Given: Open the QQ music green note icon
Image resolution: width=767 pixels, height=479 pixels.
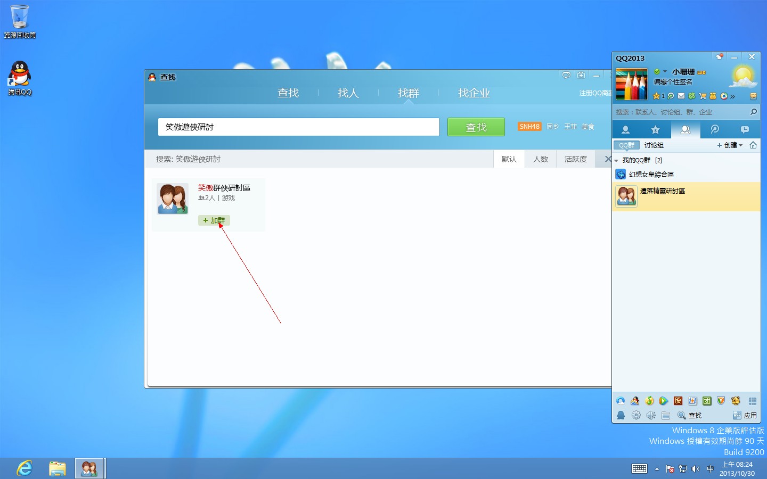Looking at the screenshot, I should point(649,401).
